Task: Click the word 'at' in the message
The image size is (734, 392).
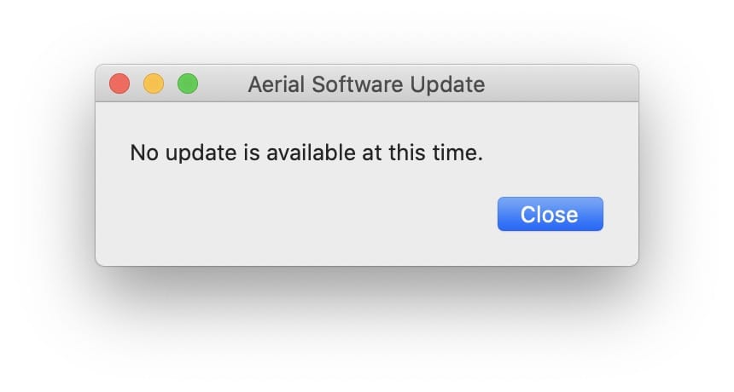Action: point(372,153)
